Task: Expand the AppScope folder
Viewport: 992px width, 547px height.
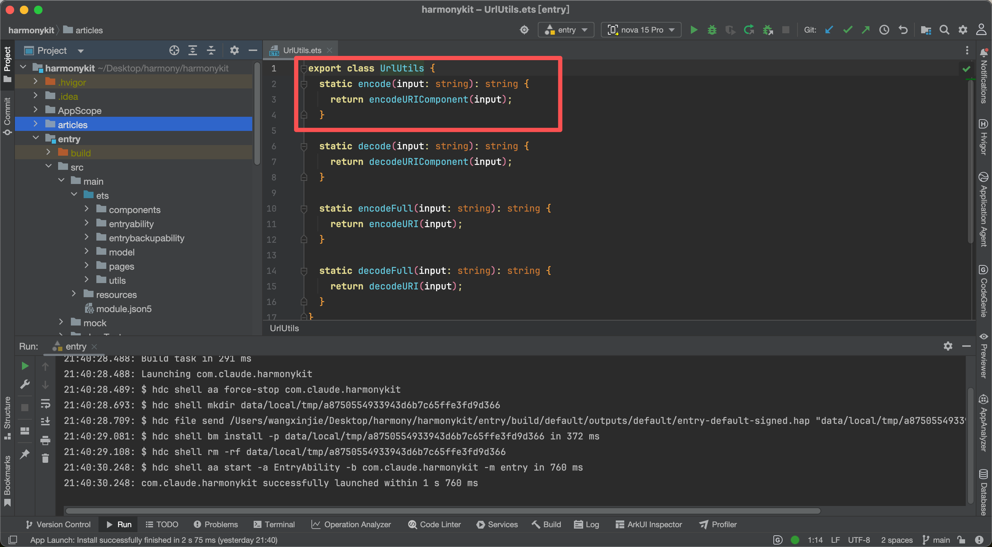Action: coord(35,110)
